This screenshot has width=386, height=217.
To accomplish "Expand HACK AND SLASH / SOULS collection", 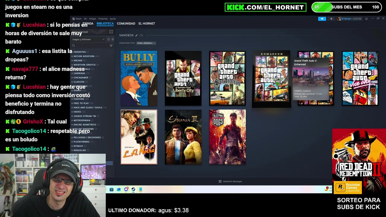I will click(x=89, y=107).
